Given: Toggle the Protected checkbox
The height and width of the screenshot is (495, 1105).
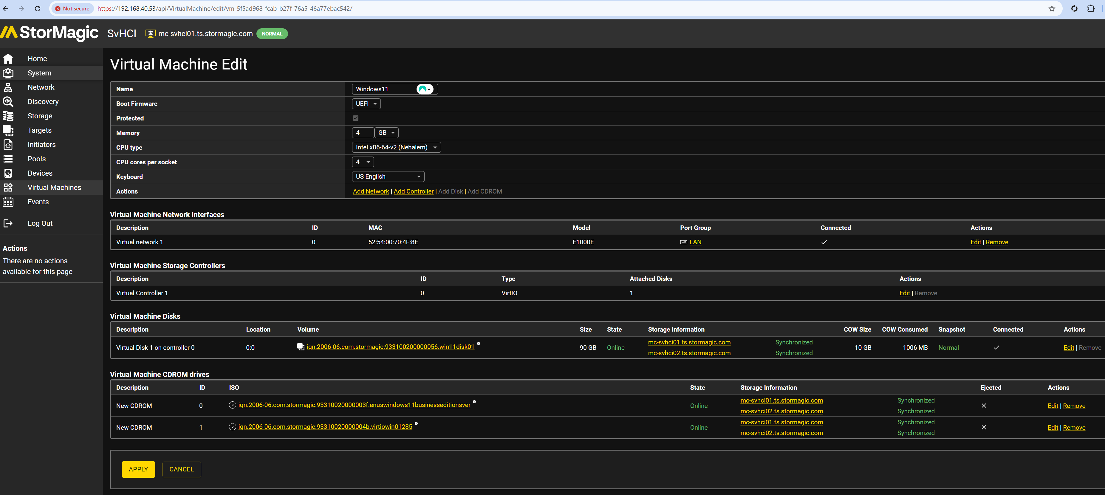Looking at the screenshot, I should coord(356,118).
